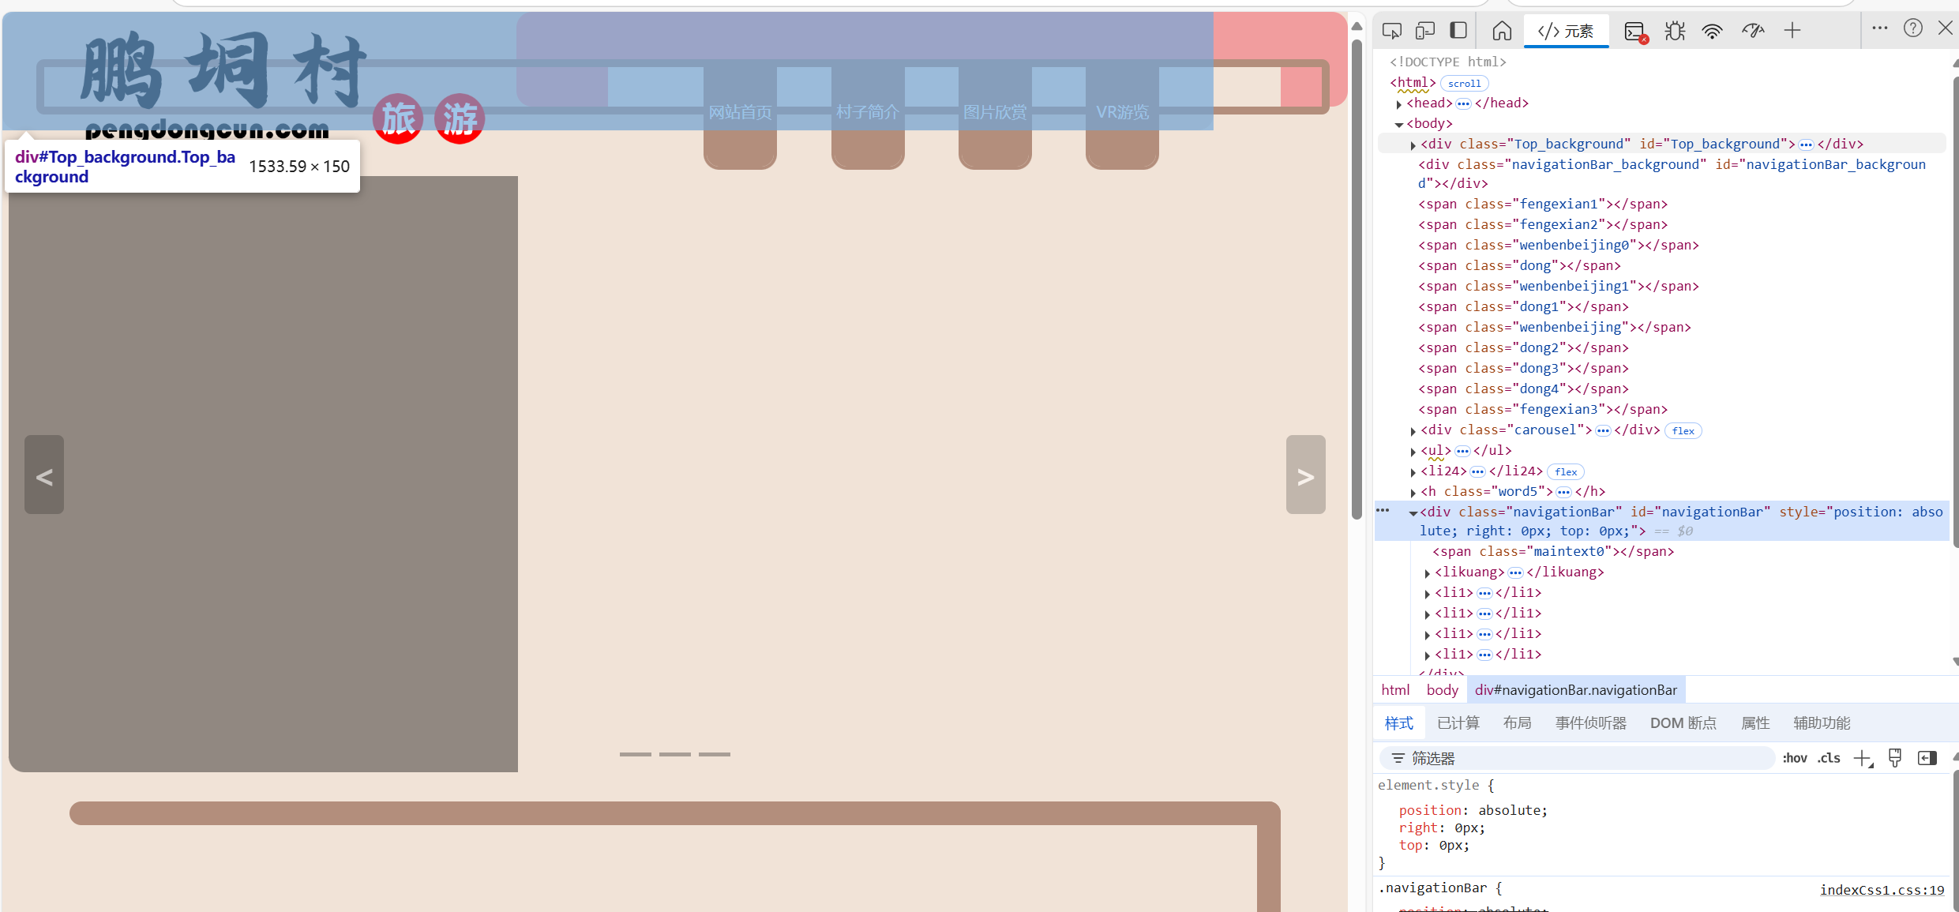1959x912 pixels.
Task: Open the Sources bug debugger icon
Action: [1675, 31]
